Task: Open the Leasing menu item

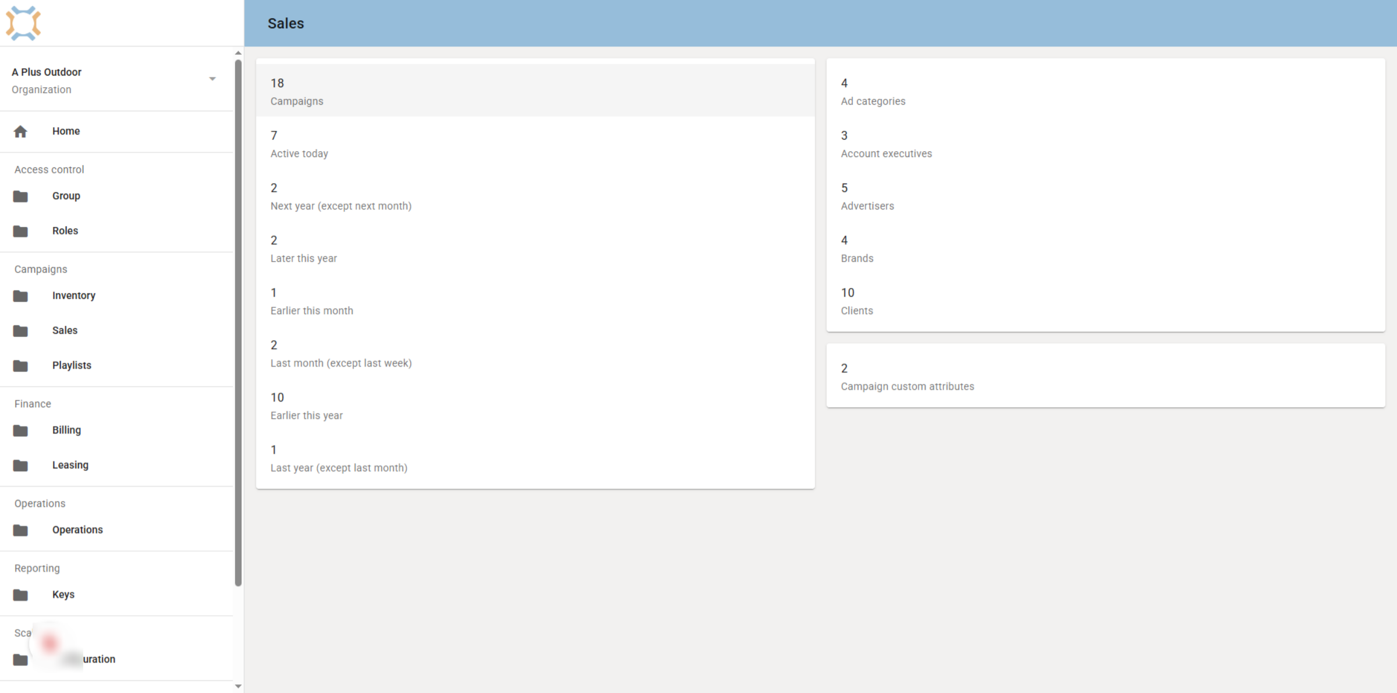Action: [70, 464]
